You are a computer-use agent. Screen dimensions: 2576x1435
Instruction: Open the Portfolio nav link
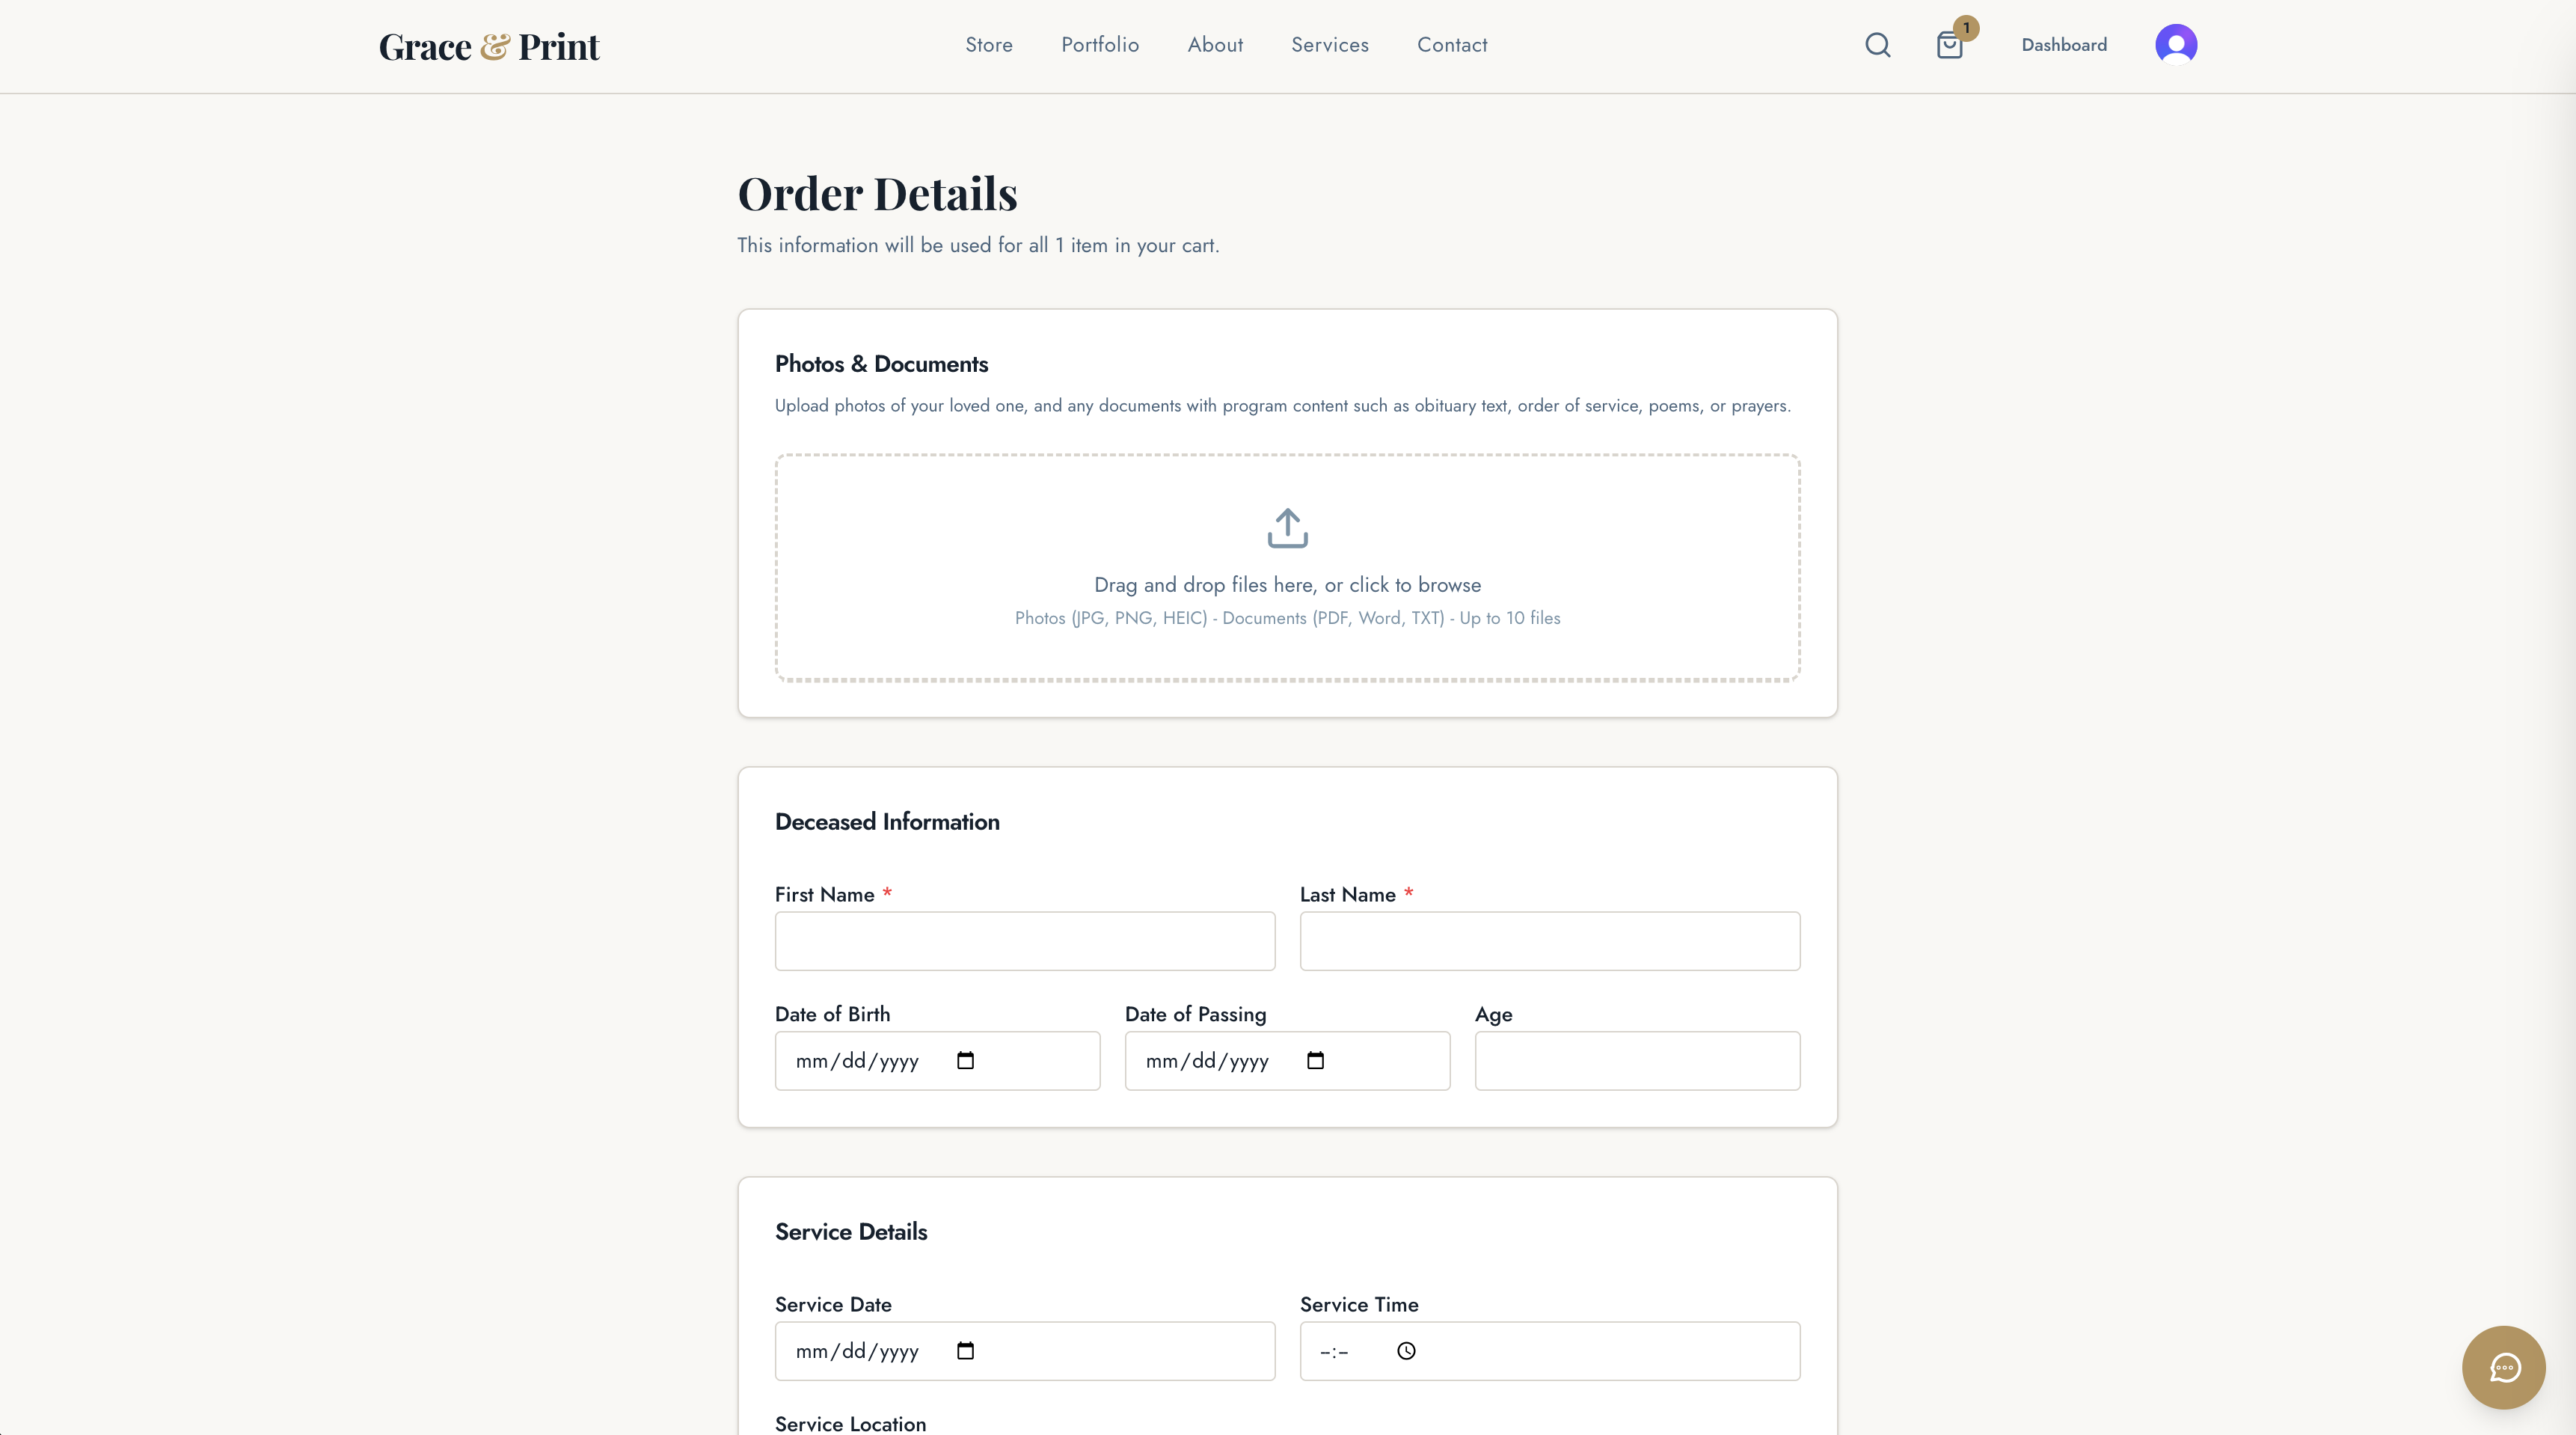point(1100,45)
